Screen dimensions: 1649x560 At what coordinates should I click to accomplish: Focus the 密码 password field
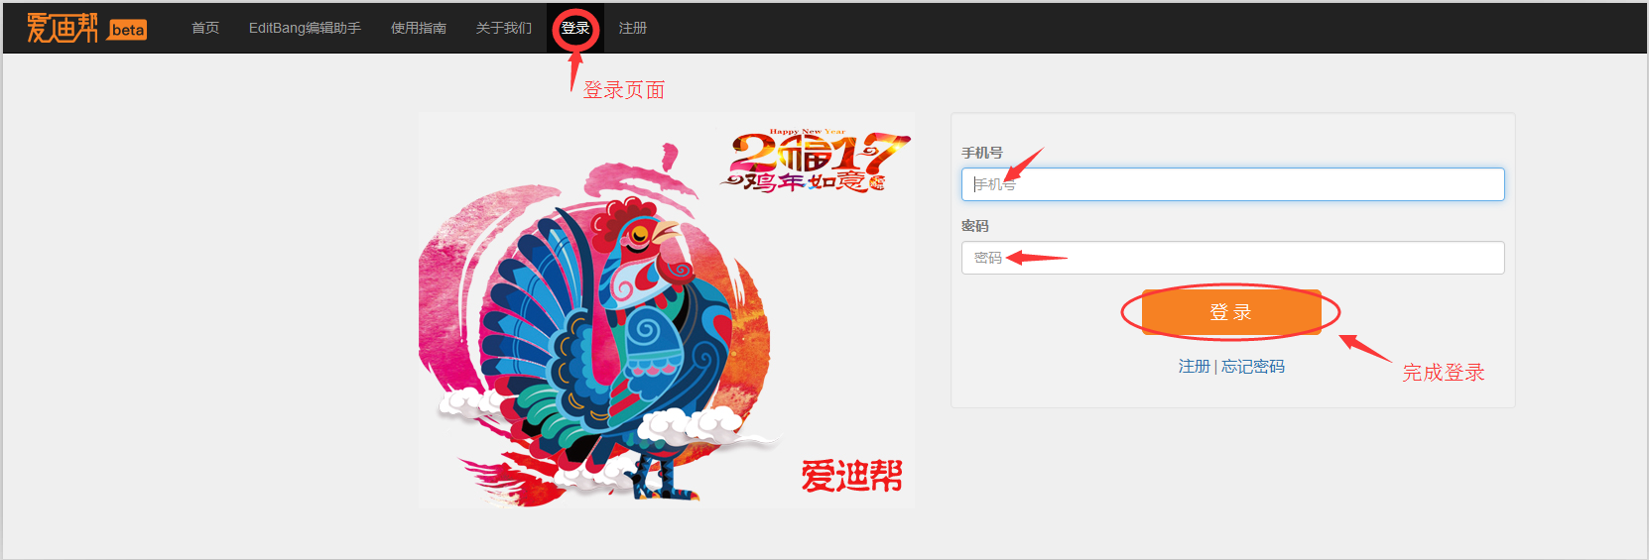pos(1232,258)
